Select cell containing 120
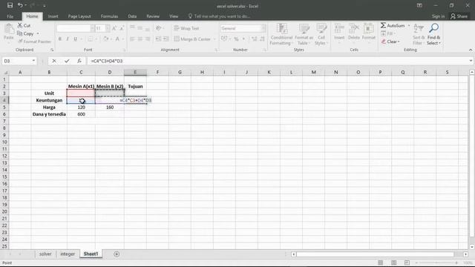475x267 pixels. [81, 107]
